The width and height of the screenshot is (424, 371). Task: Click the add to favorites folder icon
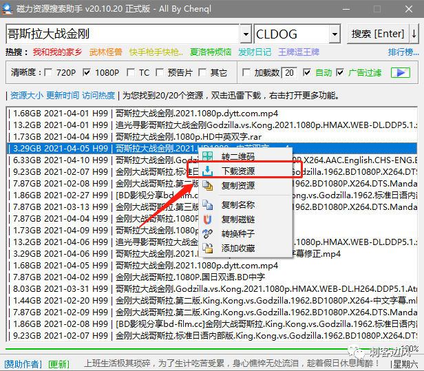click(x=208, y=248)
